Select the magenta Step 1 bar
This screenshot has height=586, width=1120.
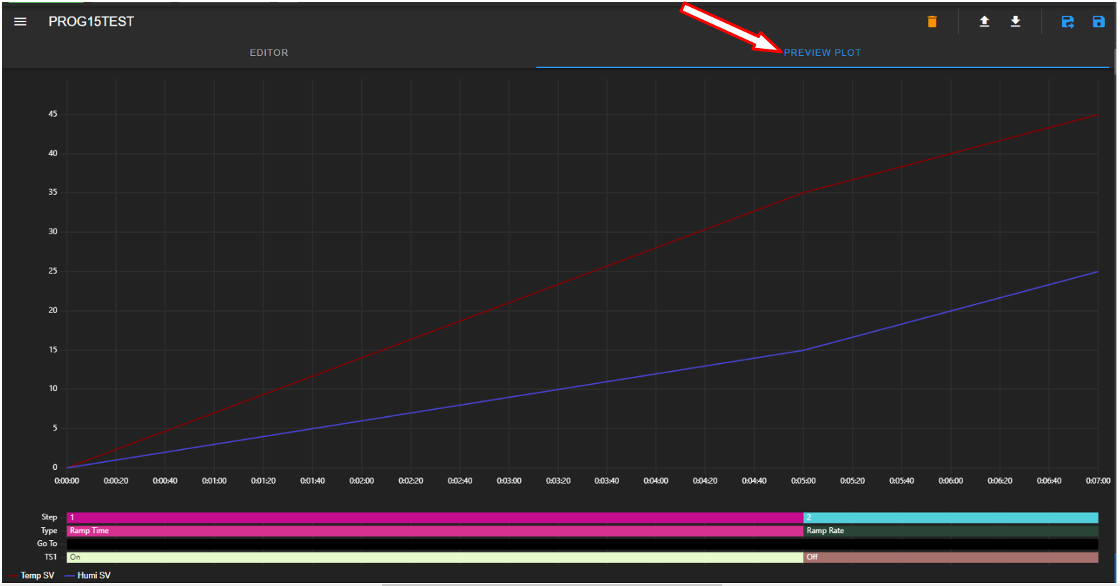(x=435, y=517)
